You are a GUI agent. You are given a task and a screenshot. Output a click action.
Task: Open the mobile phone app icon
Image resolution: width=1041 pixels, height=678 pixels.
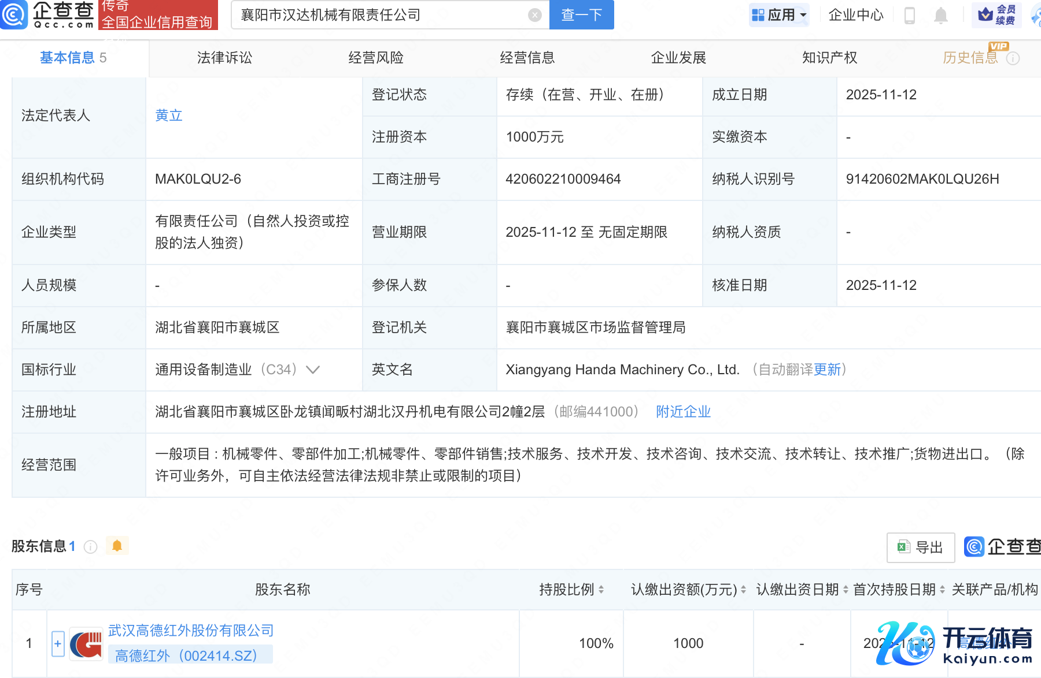(909, 16)
